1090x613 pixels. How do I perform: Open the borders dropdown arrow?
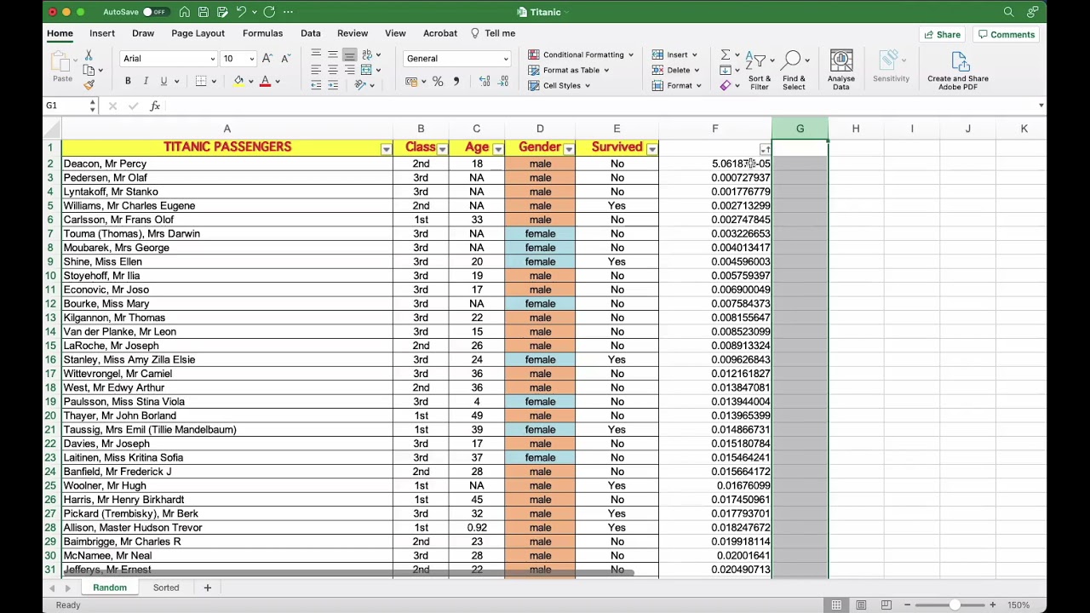214,82
